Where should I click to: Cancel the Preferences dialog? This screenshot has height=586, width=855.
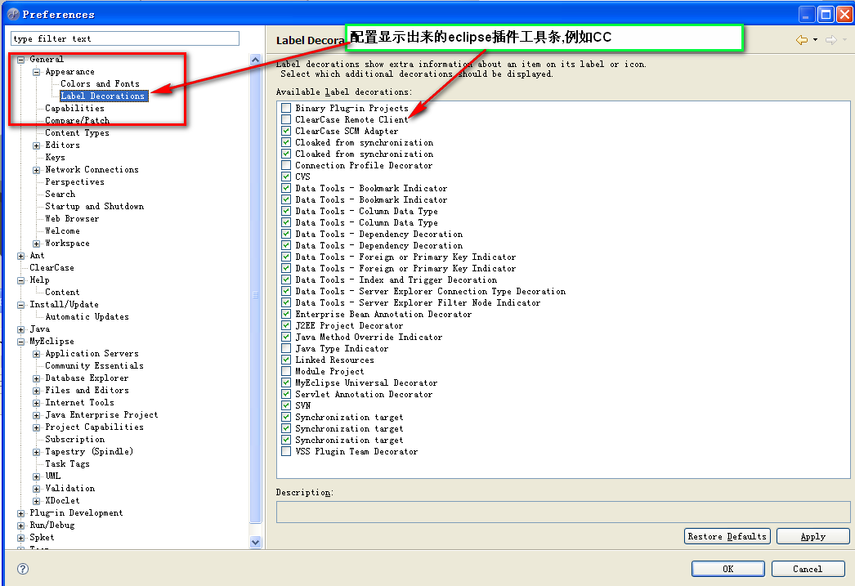coord(808,569)
